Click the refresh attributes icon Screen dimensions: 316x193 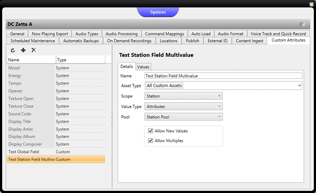(13, 50)
